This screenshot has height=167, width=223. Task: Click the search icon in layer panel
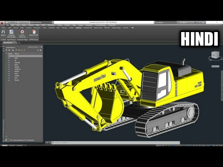click(41, 47)
